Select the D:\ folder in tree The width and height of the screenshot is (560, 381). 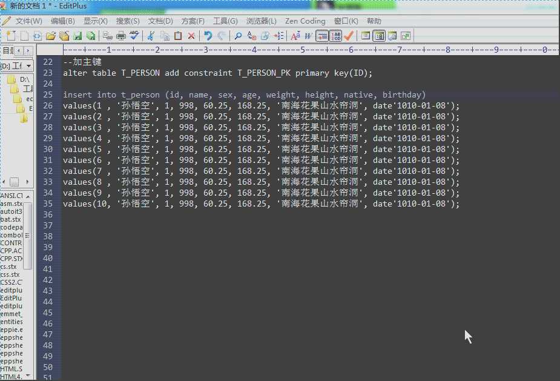(24, 79)
